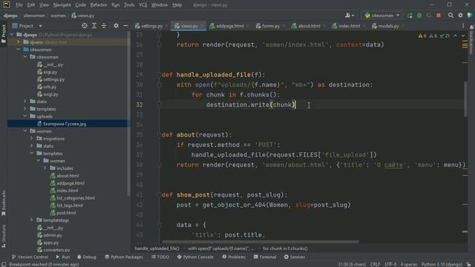Image resolution: width=475 pixels, height=267 pixels.
Task: Open admin.py in the project tree
Action: pos(53,235)
